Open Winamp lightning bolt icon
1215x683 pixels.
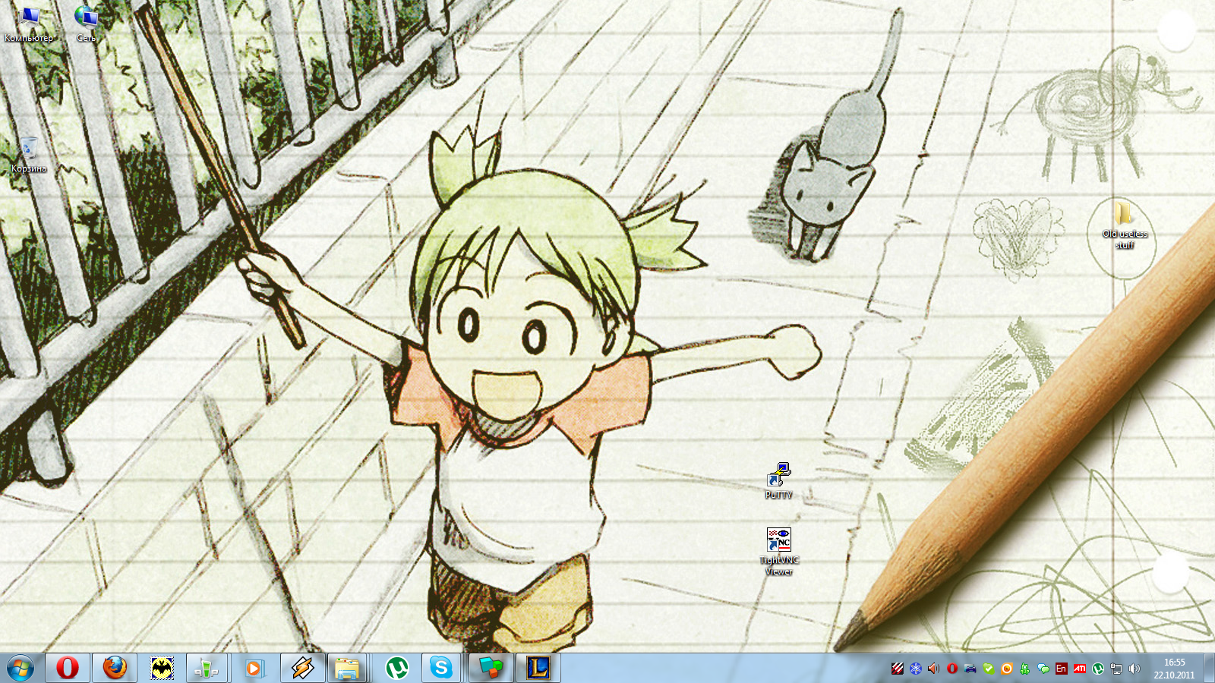pos(302,668)
